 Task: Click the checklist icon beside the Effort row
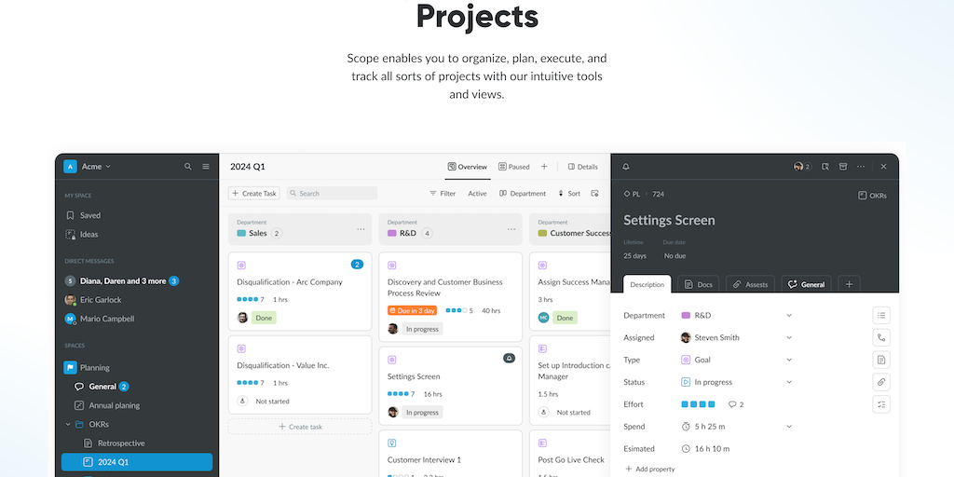click(881, 404)
